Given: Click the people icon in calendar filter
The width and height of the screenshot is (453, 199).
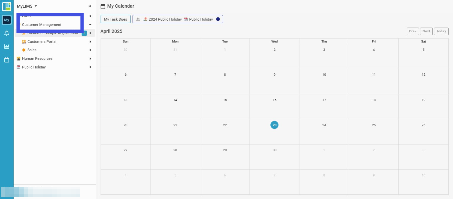Looking at the screenshot, I should pyautogui.click(x=138, y=19).
